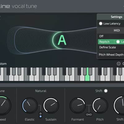Image resolution: width=124 pixels, height=124 pixels.
Task: Click the chain link icon between Formant and Pitch
Action: (89, 115)
